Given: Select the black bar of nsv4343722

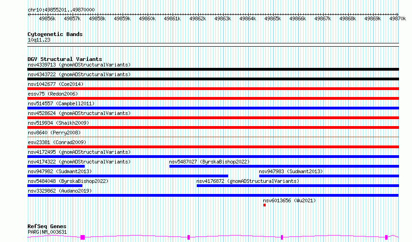Looking at the screenshot, I should (213, 79).
